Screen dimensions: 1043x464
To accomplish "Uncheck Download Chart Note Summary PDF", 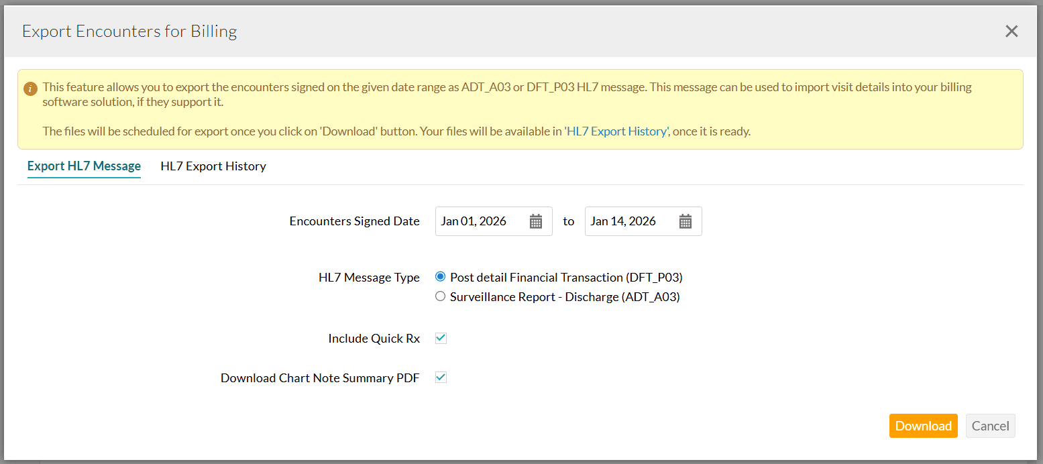I will point(441,377).
